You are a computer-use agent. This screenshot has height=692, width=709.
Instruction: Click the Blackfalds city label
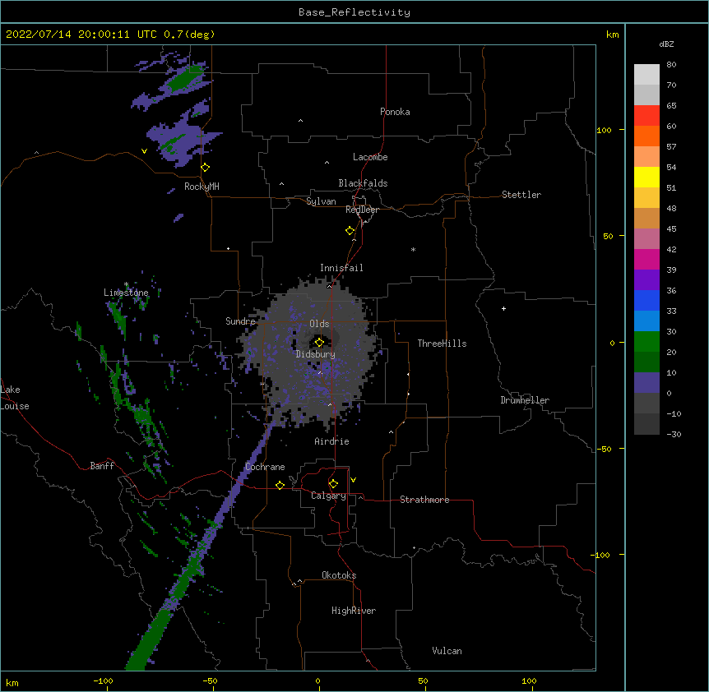coord(363,183)
